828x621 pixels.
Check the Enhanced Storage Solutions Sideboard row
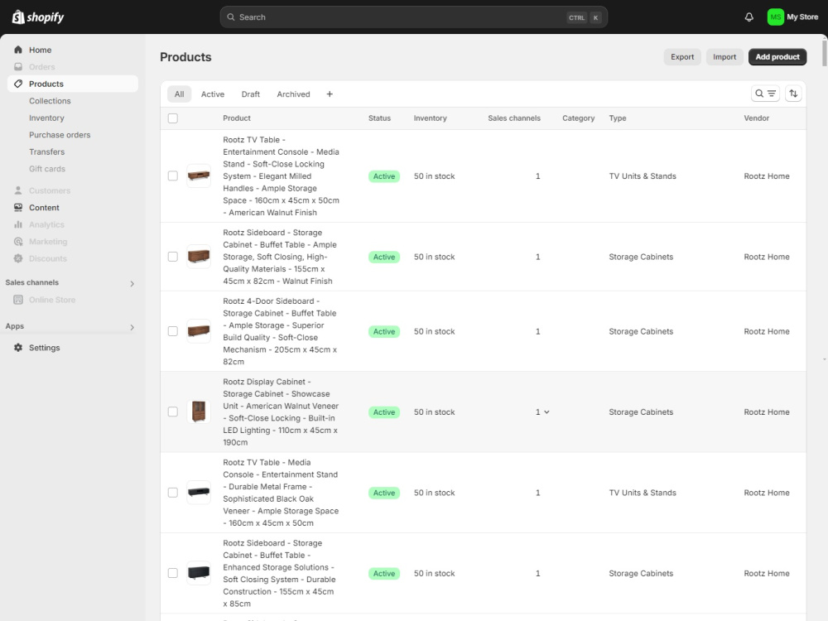(173, 573)
